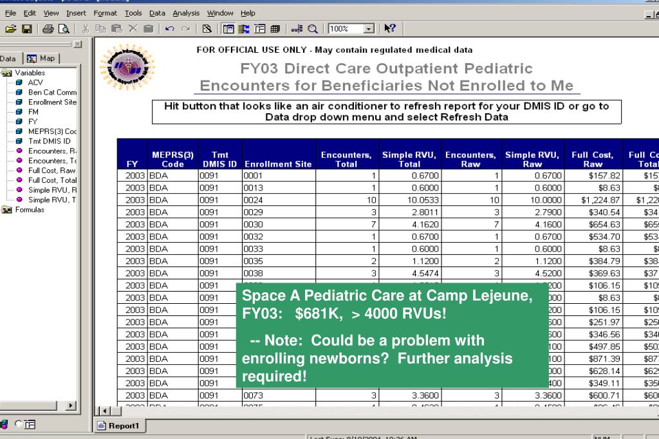Click the objects view icon at panel bottom

click(4, 424)
